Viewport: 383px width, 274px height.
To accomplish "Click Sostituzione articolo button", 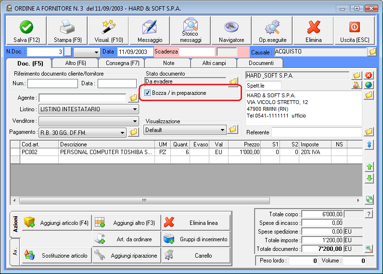I will pyautogui.click(x=57, y=255).
